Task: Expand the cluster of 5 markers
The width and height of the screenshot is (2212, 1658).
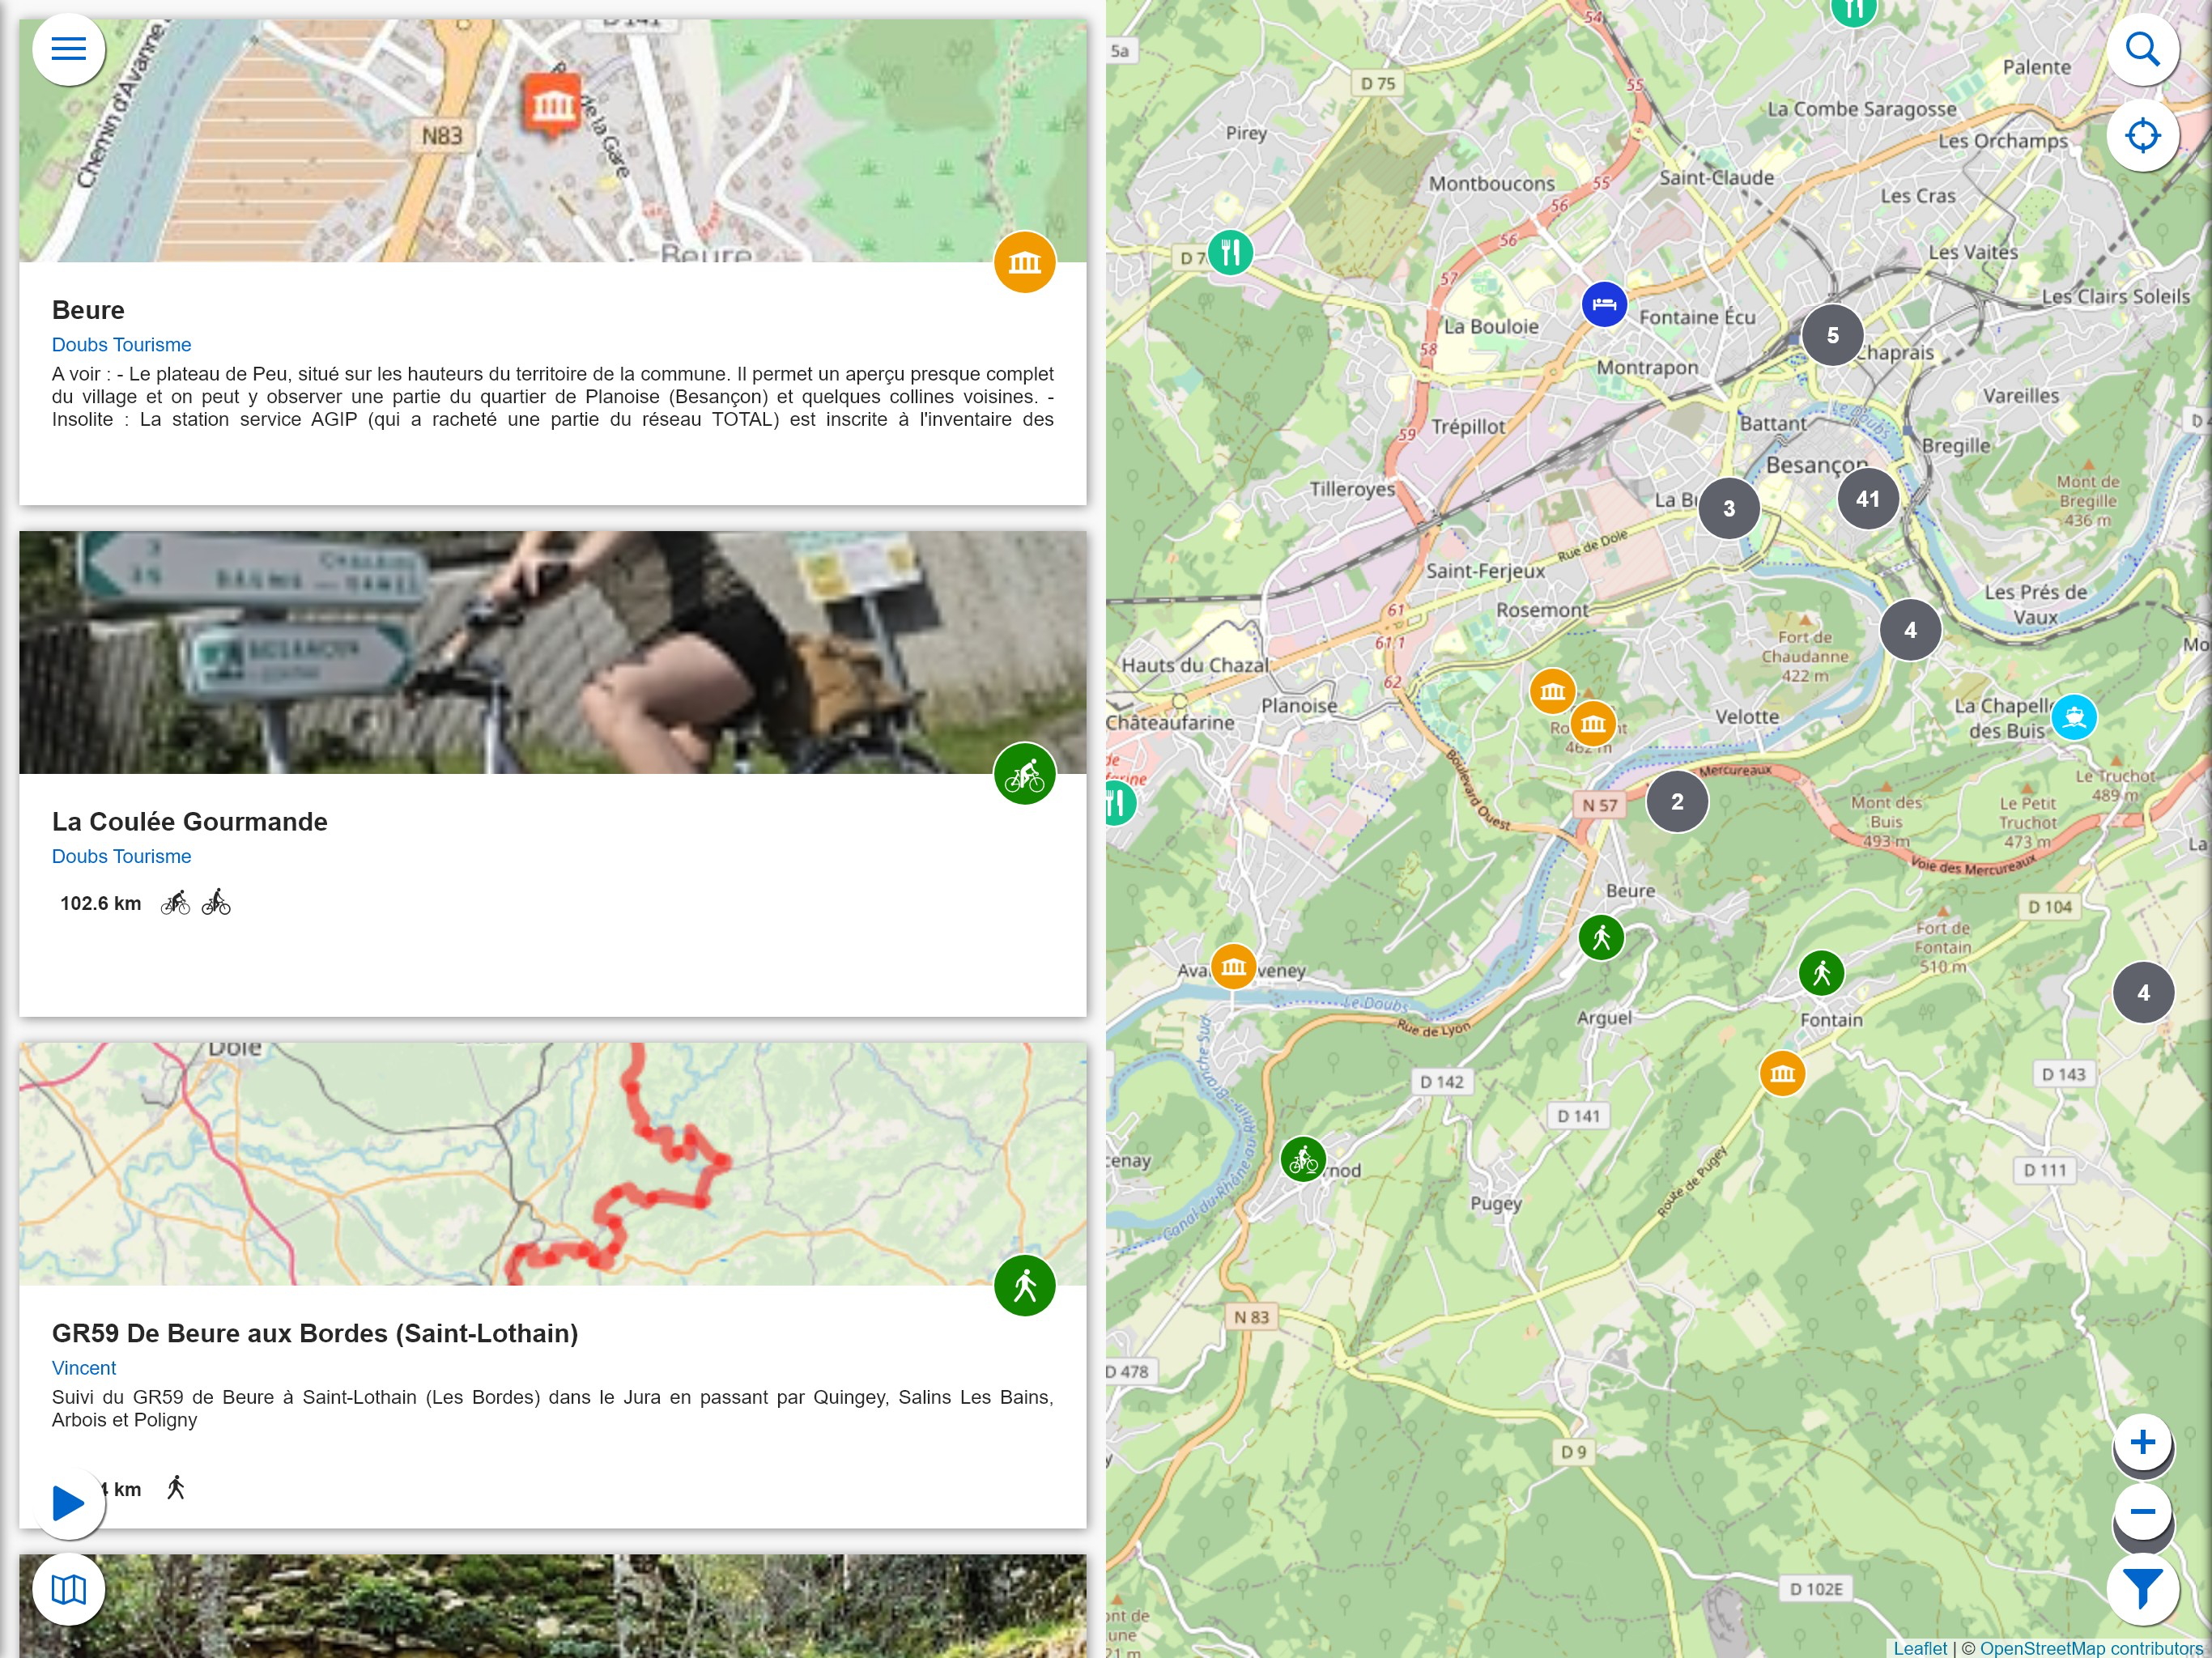Action: 1832,335
